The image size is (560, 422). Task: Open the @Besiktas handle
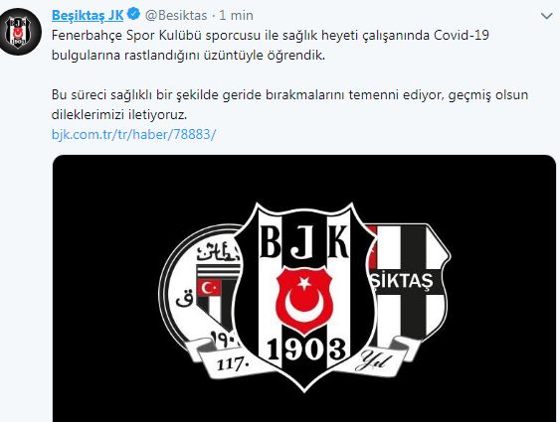point(176,15)
